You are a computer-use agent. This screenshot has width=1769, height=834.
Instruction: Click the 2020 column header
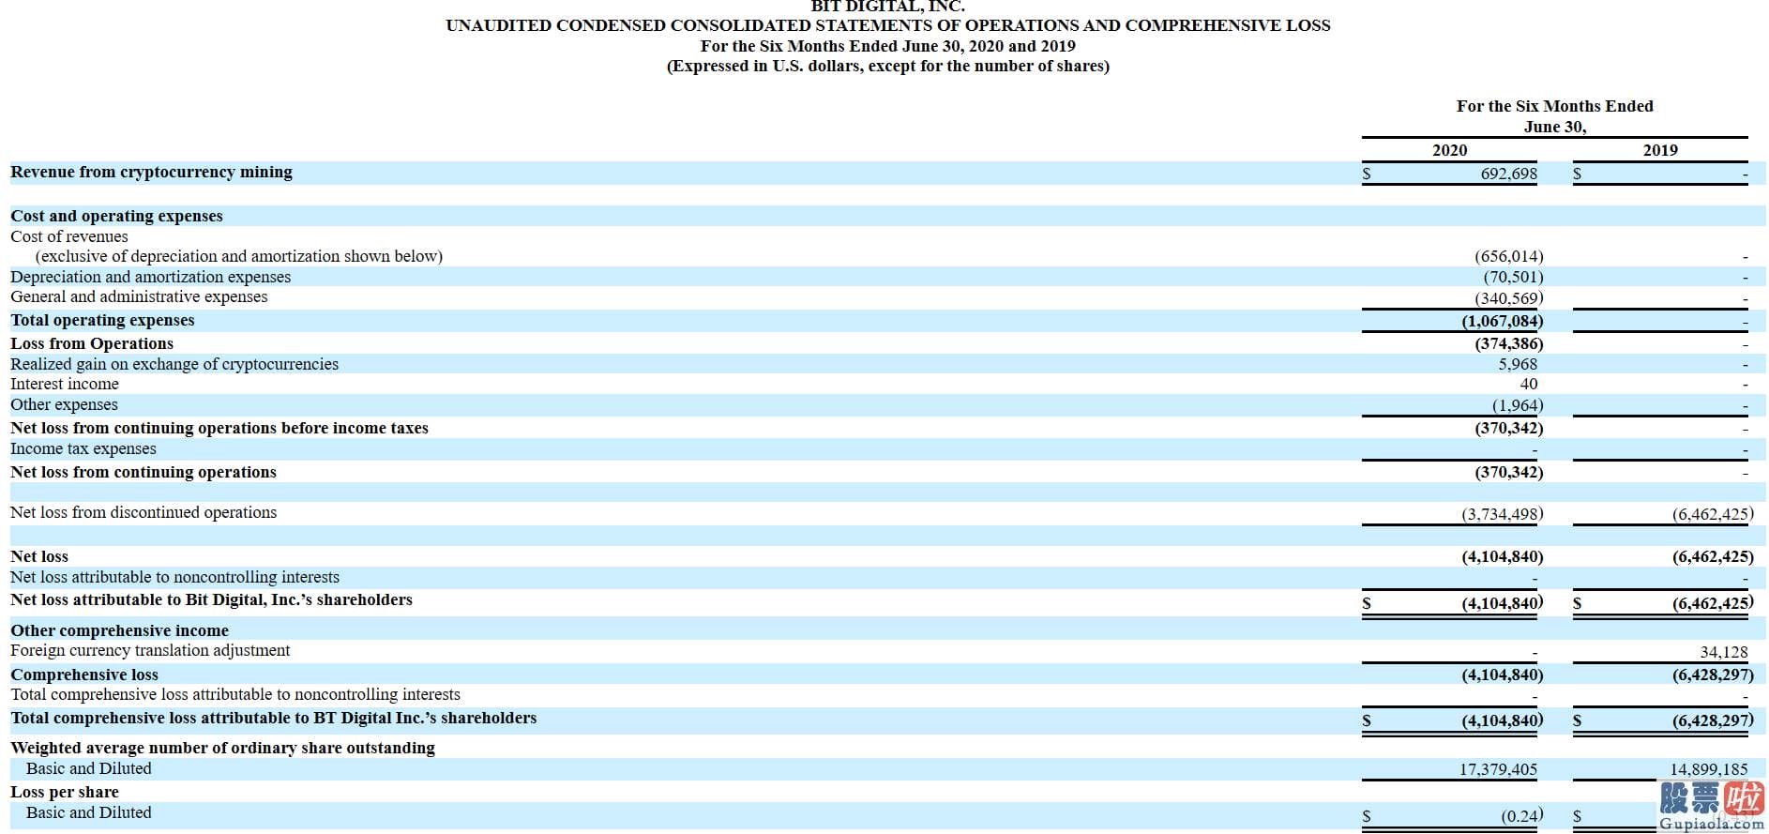click(x=1450, y=150)
